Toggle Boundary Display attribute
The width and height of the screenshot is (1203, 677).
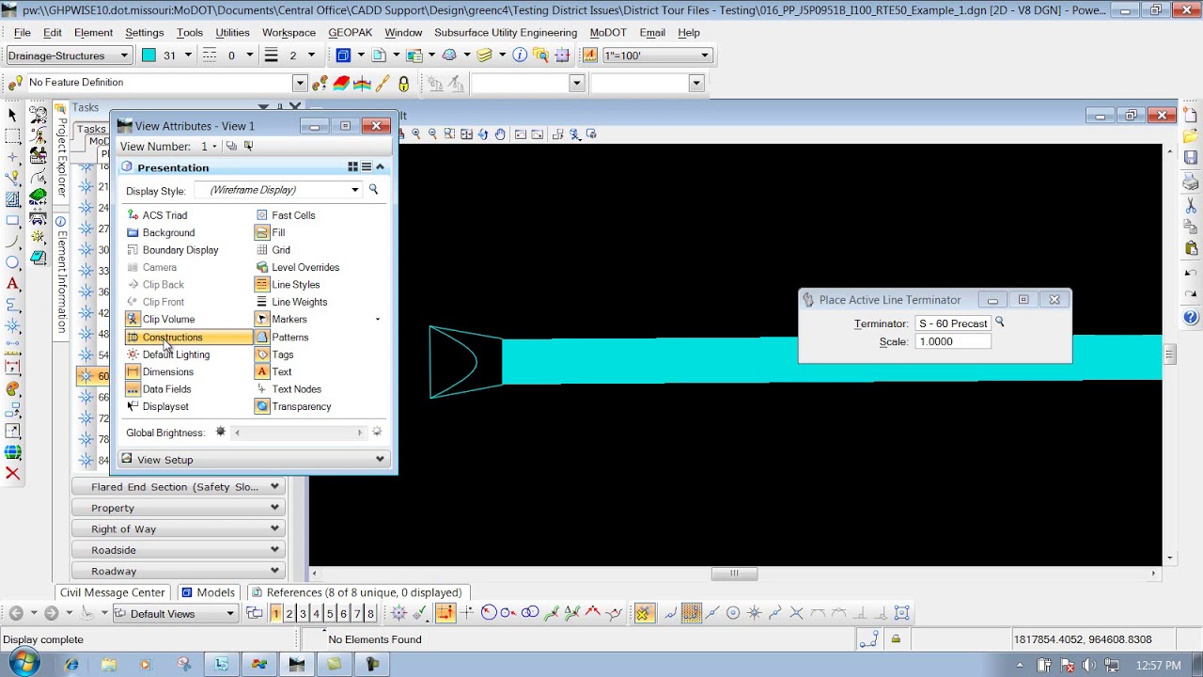(x=172, y=250)
